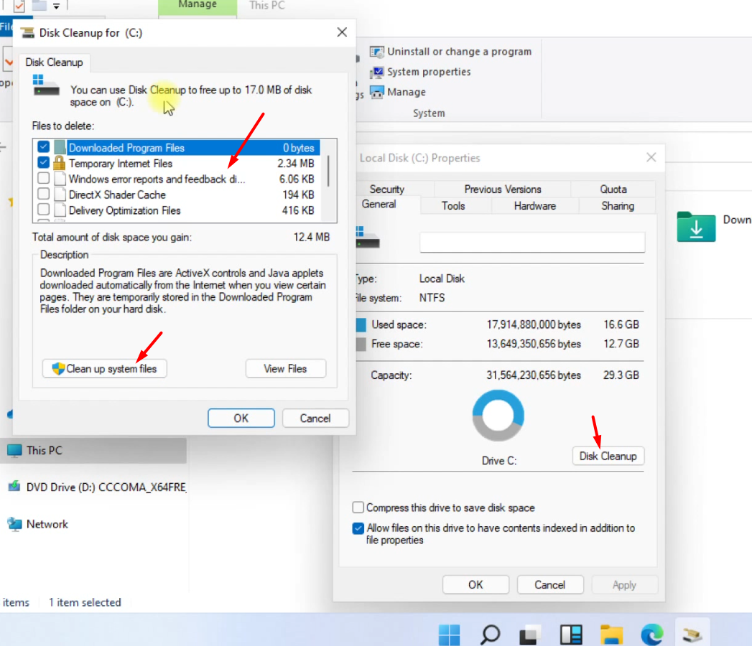Switch to the Disk Cleanup tab
Image resolution: width=752 pixels, height=646 pixels.
54,62
